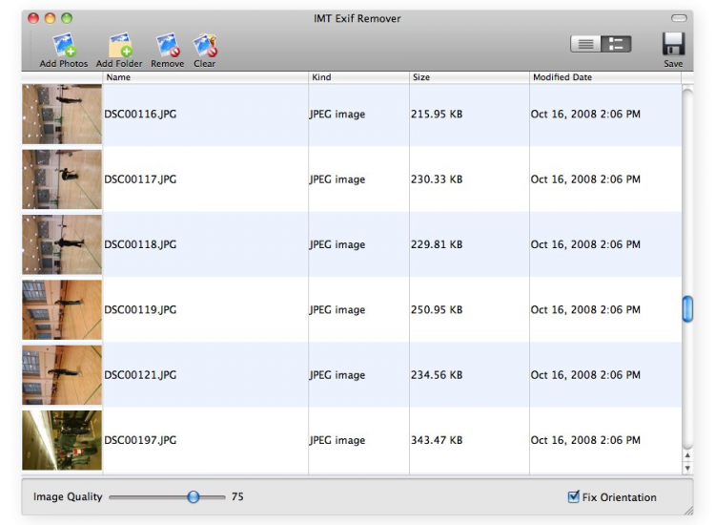
Task: Click the modified date of DSC00117.JPG
Action: tap(585, 179)
